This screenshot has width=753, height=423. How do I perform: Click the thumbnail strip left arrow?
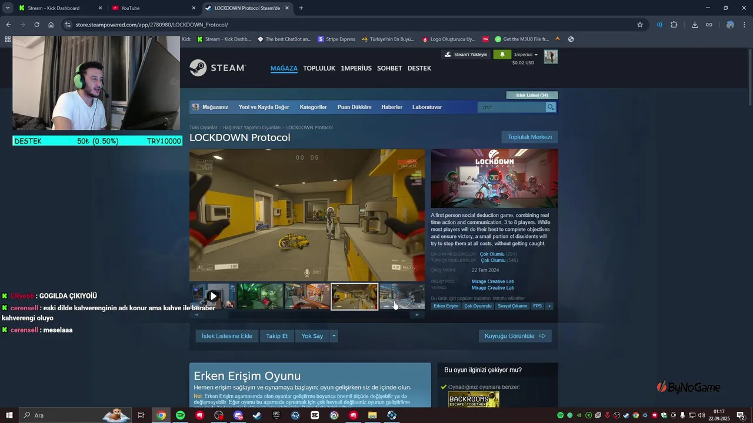pyautogui.click(x=196, y=315)
